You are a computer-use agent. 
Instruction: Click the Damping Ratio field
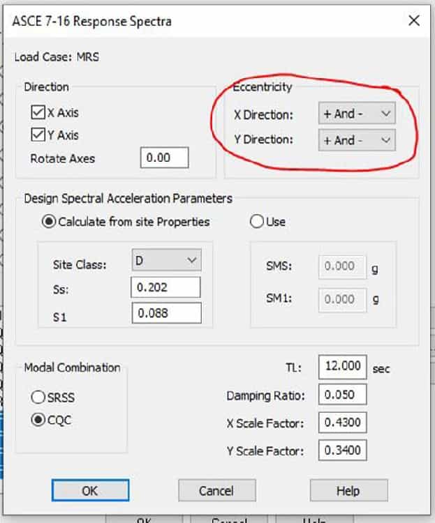point(342,395)
